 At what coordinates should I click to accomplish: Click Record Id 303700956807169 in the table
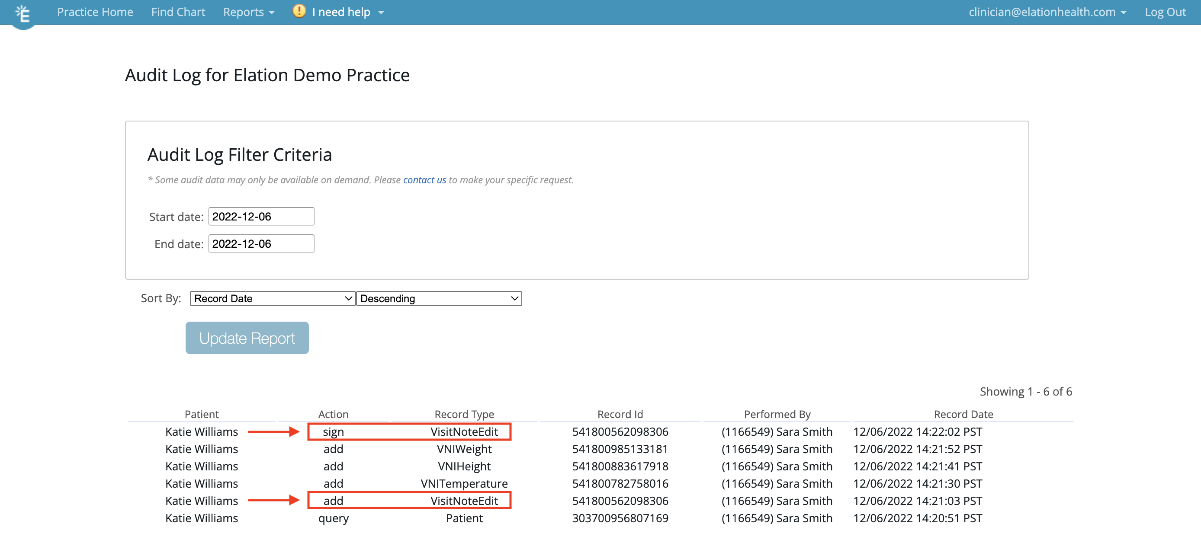coord(620,518)
